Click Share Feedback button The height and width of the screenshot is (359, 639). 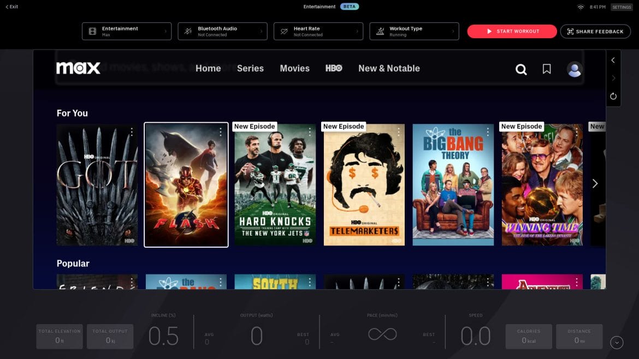595,31
